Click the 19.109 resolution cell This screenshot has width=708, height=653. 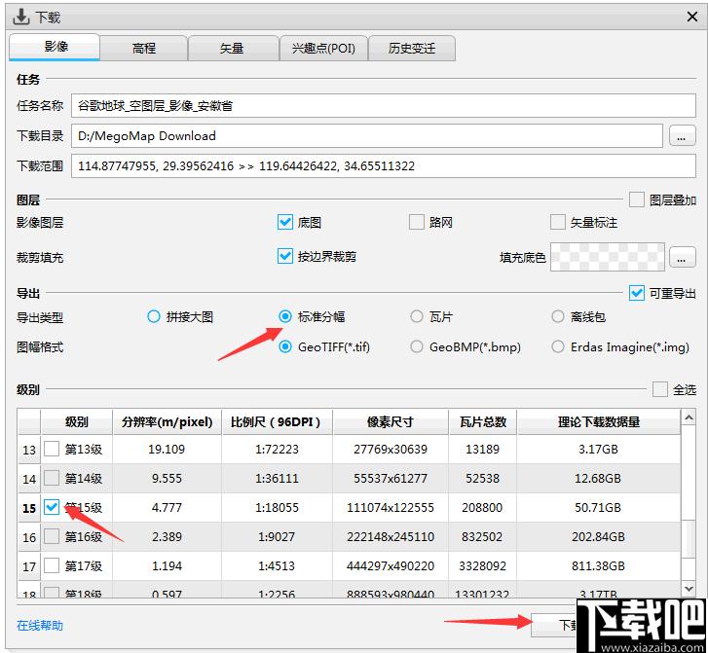coord(167,449)
